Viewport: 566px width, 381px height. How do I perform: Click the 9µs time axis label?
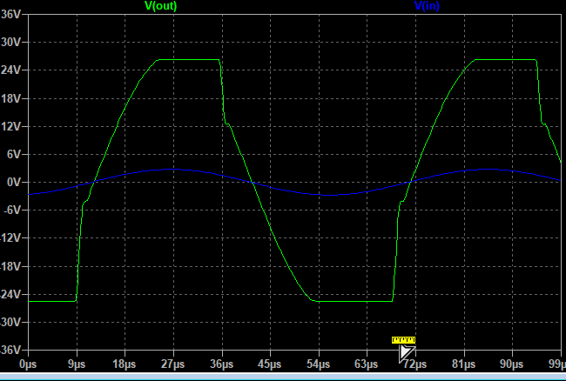[77, 364]
